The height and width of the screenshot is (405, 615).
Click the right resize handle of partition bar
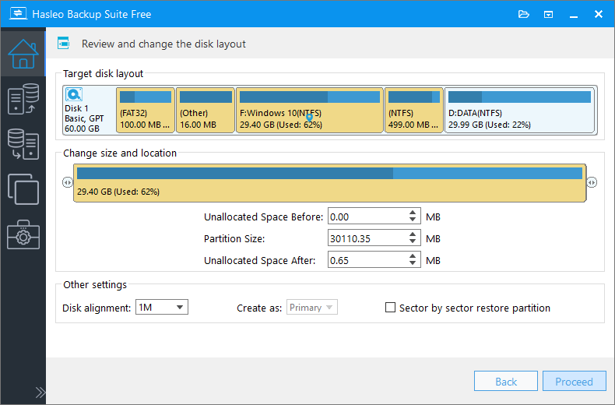pos(592,182)
